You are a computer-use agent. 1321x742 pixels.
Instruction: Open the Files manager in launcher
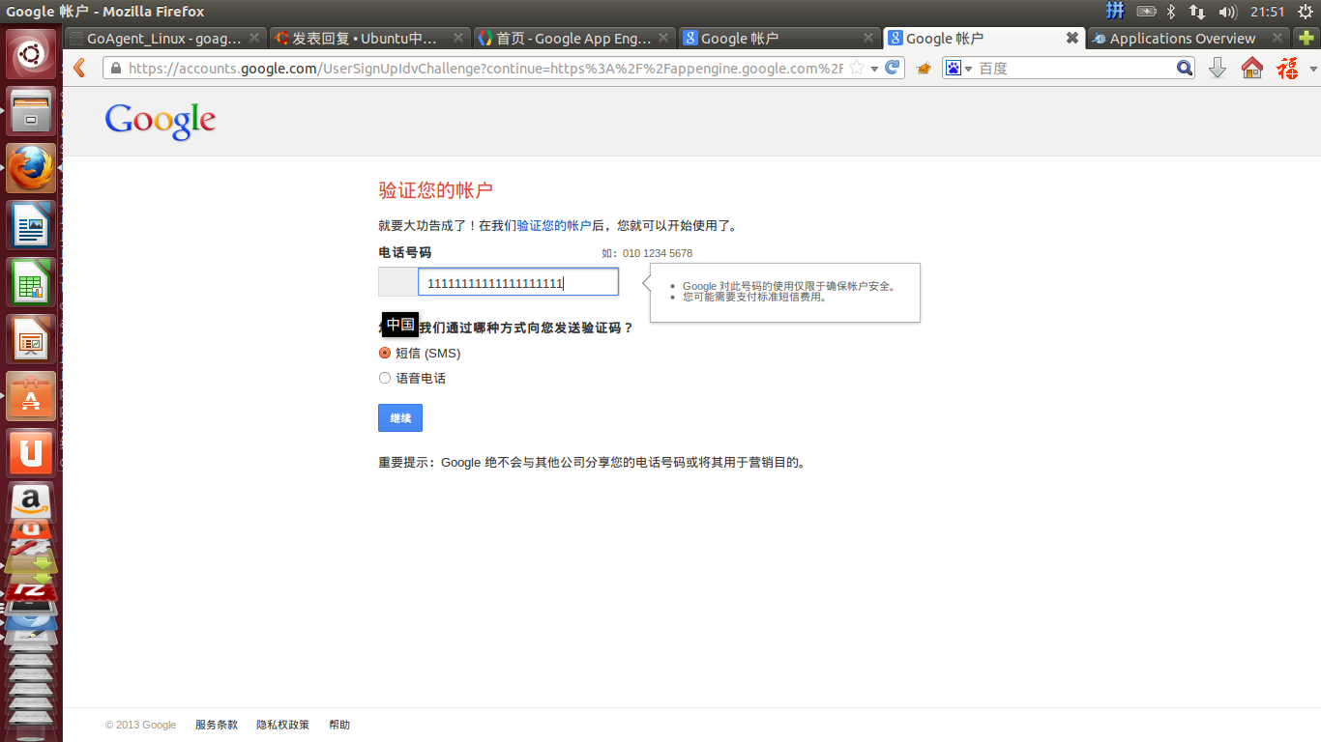pos(32,112)
